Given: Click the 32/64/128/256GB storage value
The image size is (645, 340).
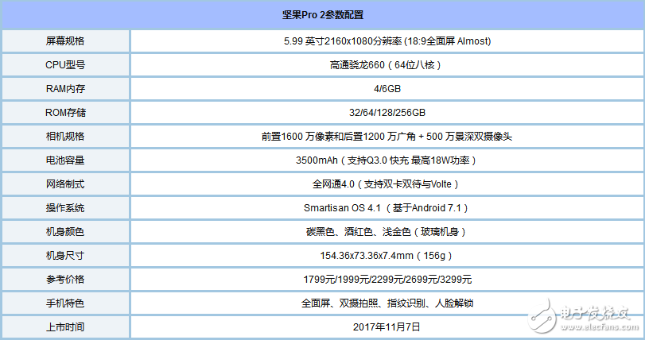Looking at the screenshot, I should 386,112.
